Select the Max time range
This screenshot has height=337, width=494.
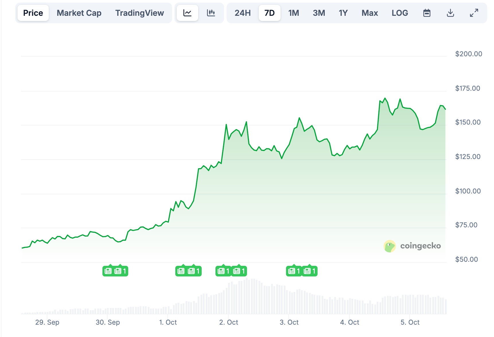[x=369, y=13]
